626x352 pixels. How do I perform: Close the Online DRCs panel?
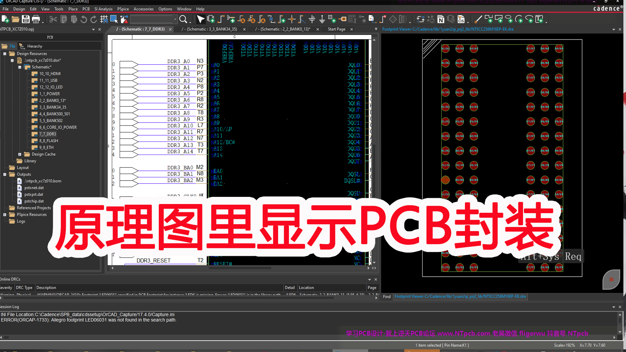point(376,280)
